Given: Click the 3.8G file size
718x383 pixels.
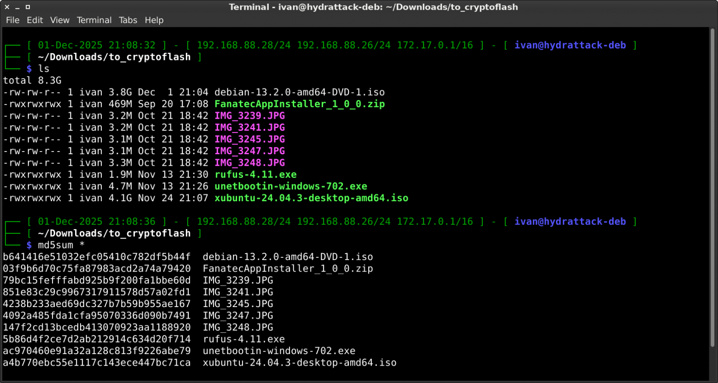Looking at the screenshot, I should coord(120,92).
